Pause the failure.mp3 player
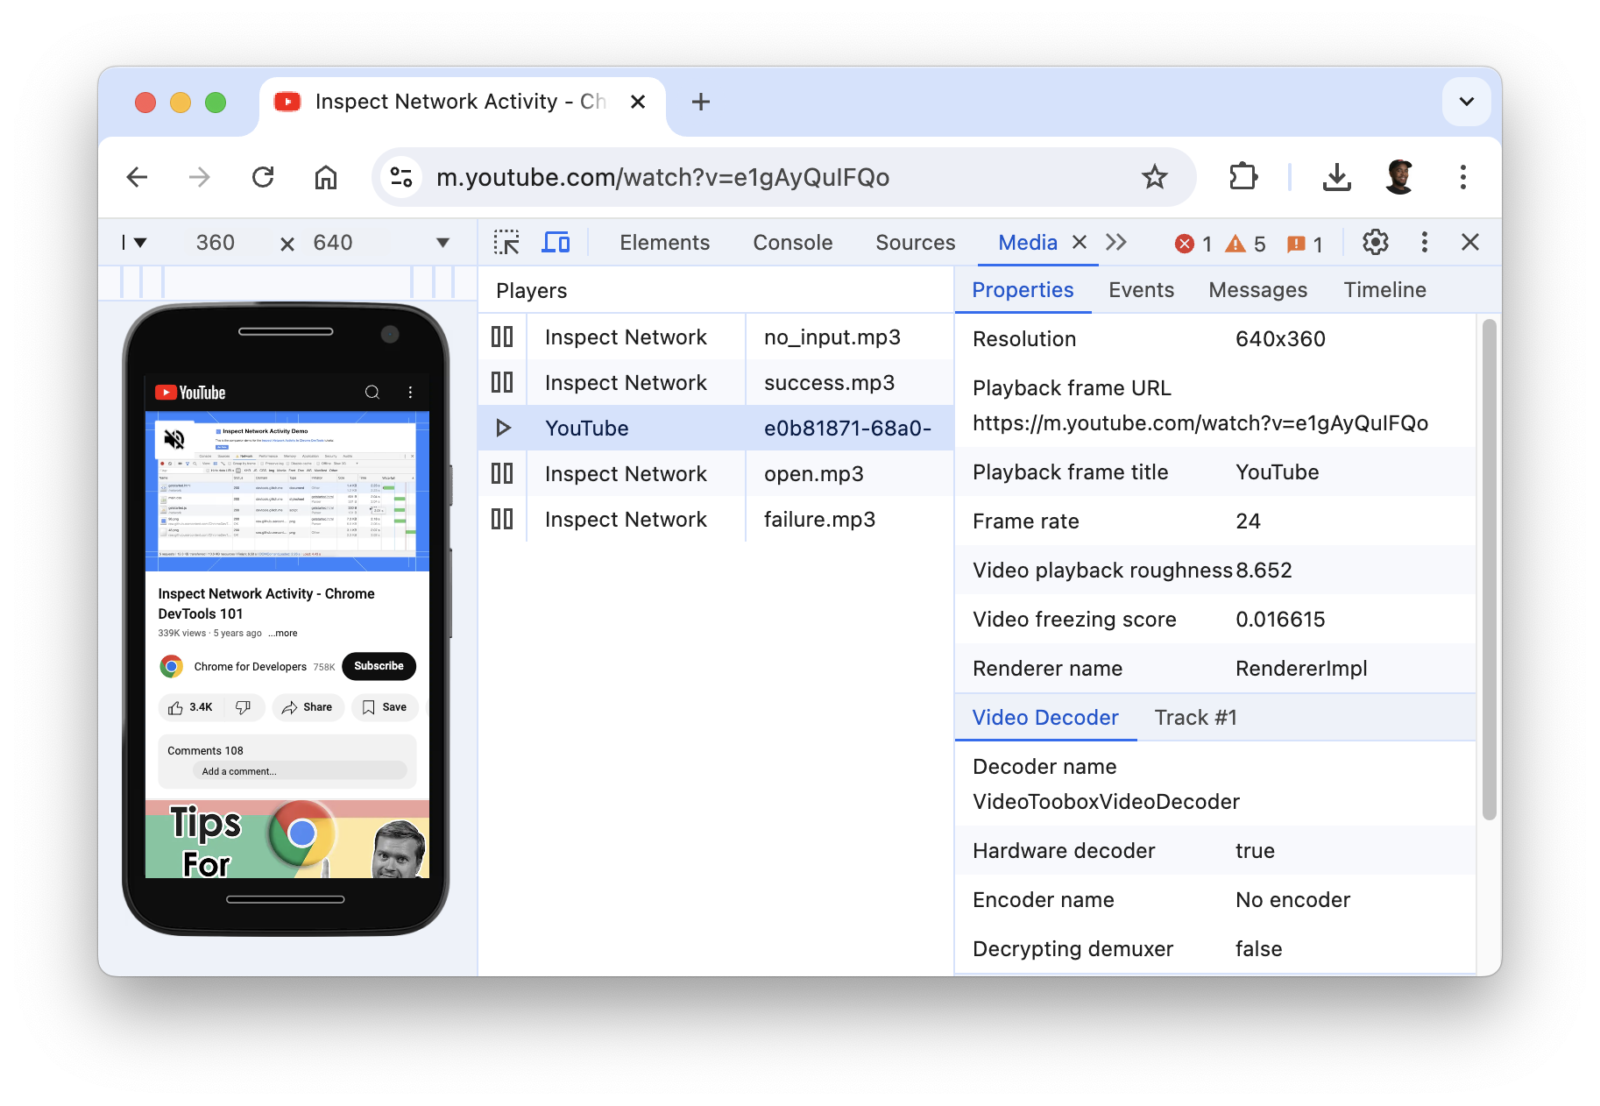Screen dimensions: 1600x1106 click(x=502, y=519)
